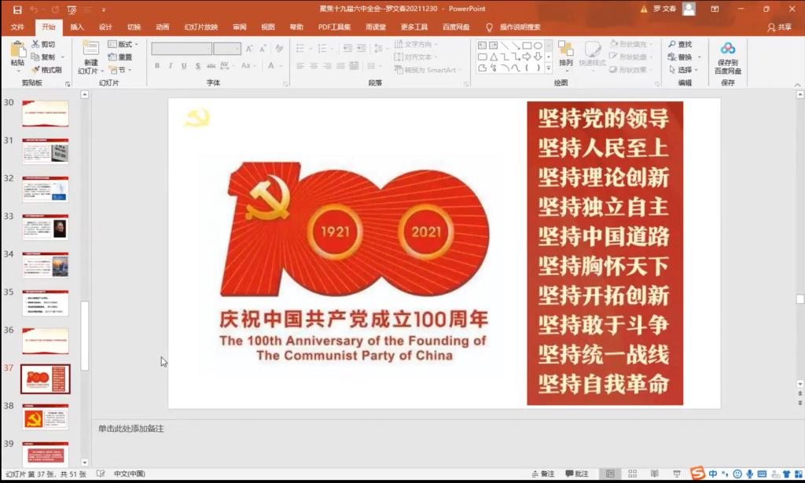Switch to the 切换 transitions tab
This screenshot has width=805, height=483.
134,27
